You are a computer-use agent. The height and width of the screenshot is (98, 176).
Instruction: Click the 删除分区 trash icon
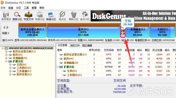pyautogui.click(x=74, y=16)
